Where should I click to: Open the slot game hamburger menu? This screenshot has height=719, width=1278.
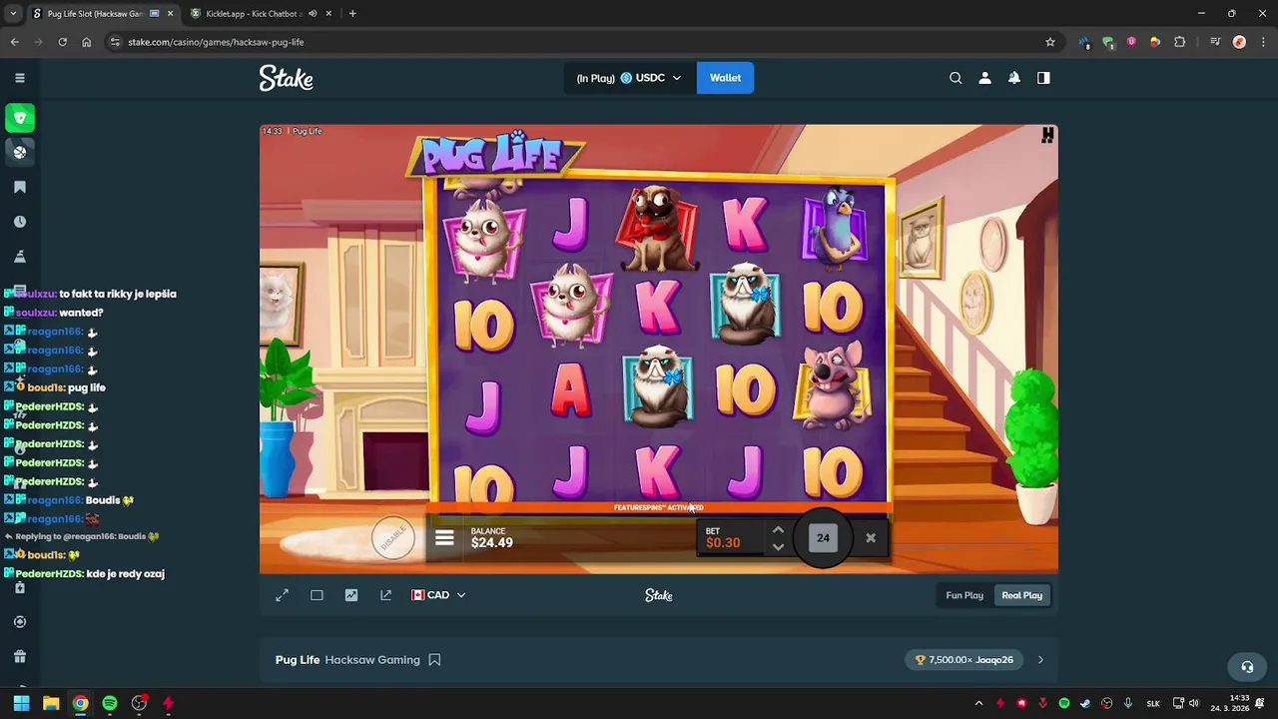444,538
